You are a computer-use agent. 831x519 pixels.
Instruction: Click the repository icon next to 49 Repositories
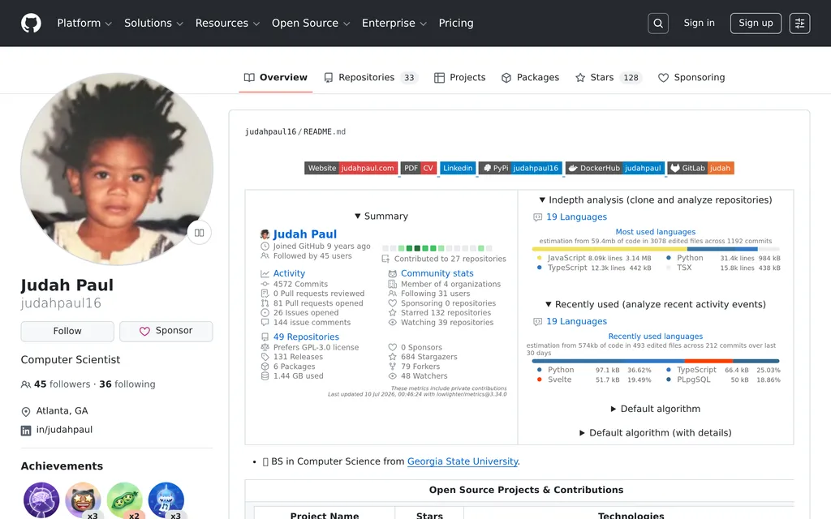265,337
